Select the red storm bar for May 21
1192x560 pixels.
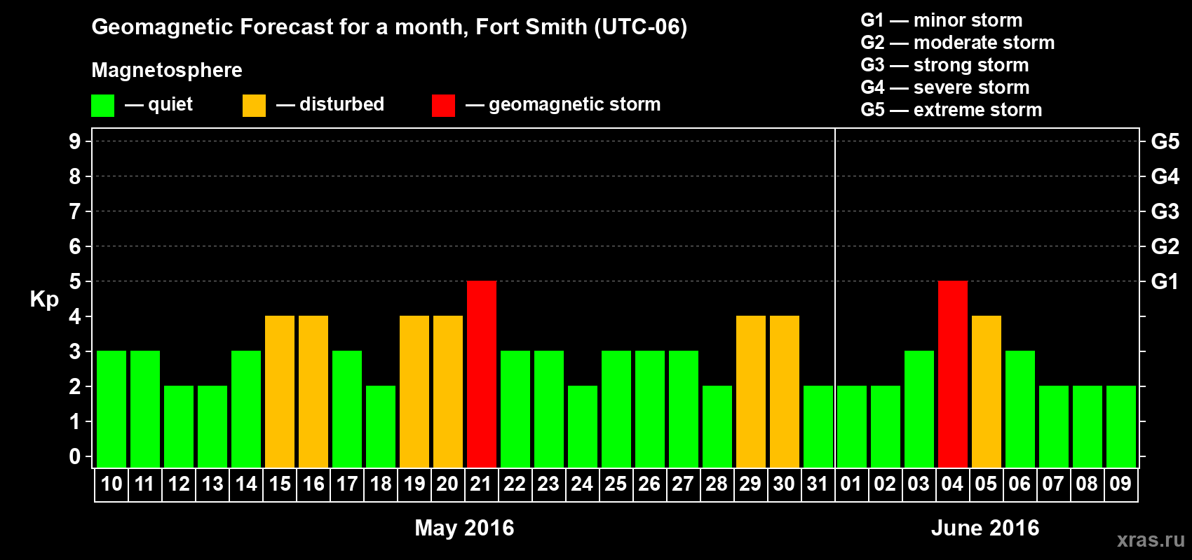point(482,374)
